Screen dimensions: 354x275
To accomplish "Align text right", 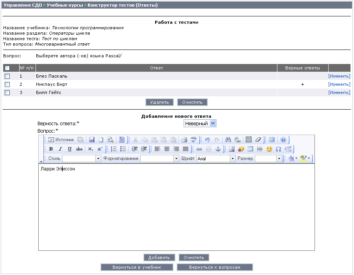I will point(176,149).
